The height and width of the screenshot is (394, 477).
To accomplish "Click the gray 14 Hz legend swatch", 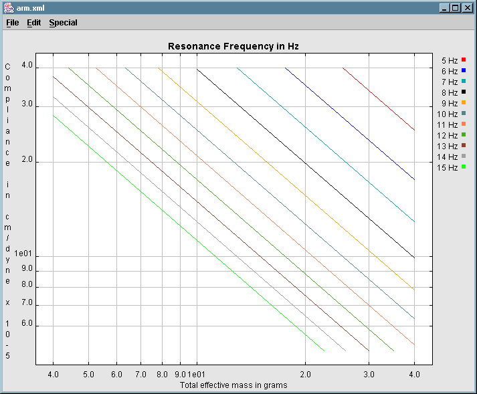I will pos(464,156).
